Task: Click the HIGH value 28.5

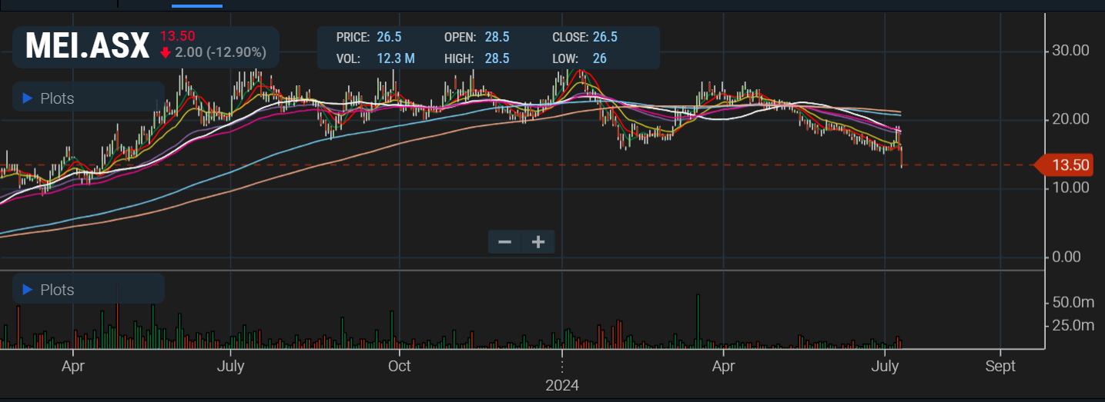Action: (497, 58)
